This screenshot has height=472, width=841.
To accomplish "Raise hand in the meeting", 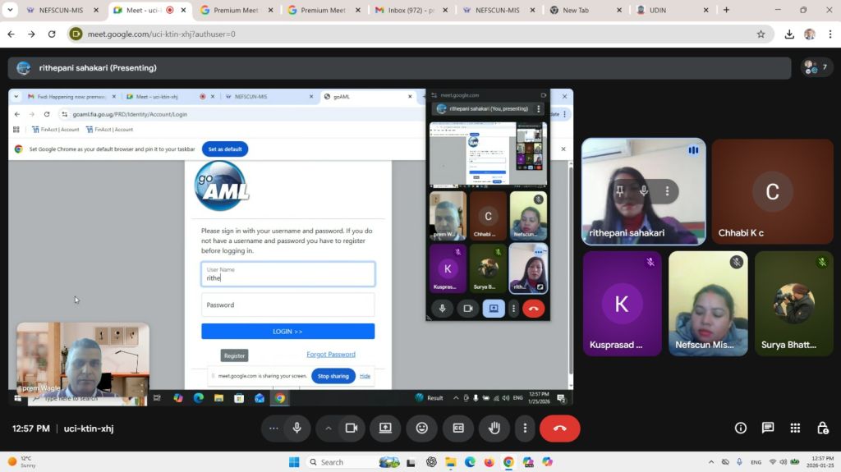I will click(x=494, y=428).
